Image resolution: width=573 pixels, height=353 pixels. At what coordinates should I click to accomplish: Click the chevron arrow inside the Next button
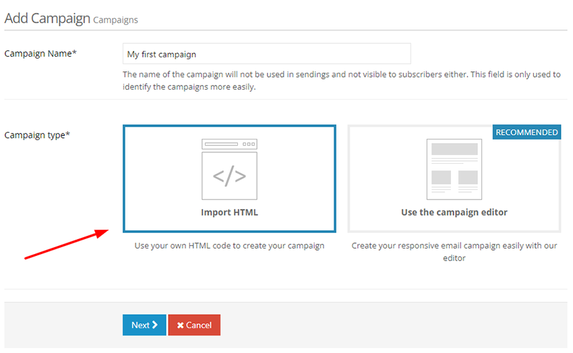tap(155, 325)
